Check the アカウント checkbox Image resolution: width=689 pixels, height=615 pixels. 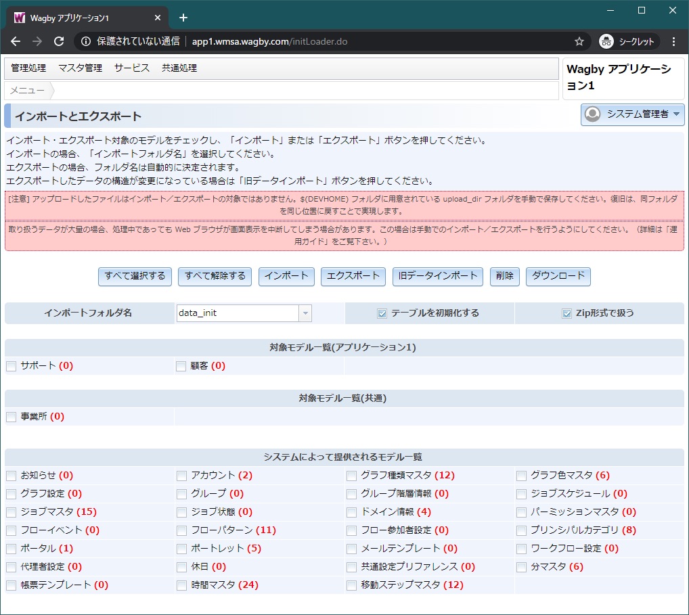181,476
